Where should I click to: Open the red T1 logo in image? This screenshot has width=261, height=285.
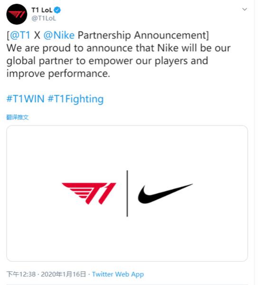coord(89,193)
